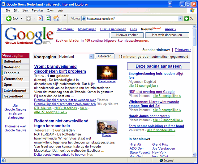198x164 pixels.
Task: Select Sport section
Action: tap(16, 84)
